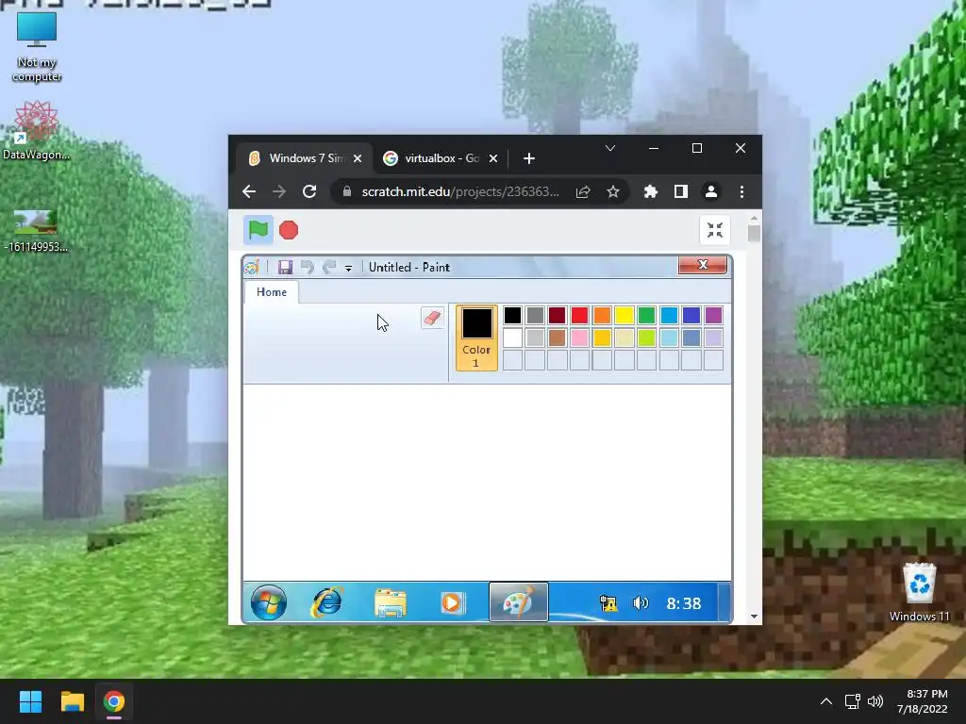Exit full screen mode in Scratch player
Screen dimensions: 966x724
click(715, 230)
